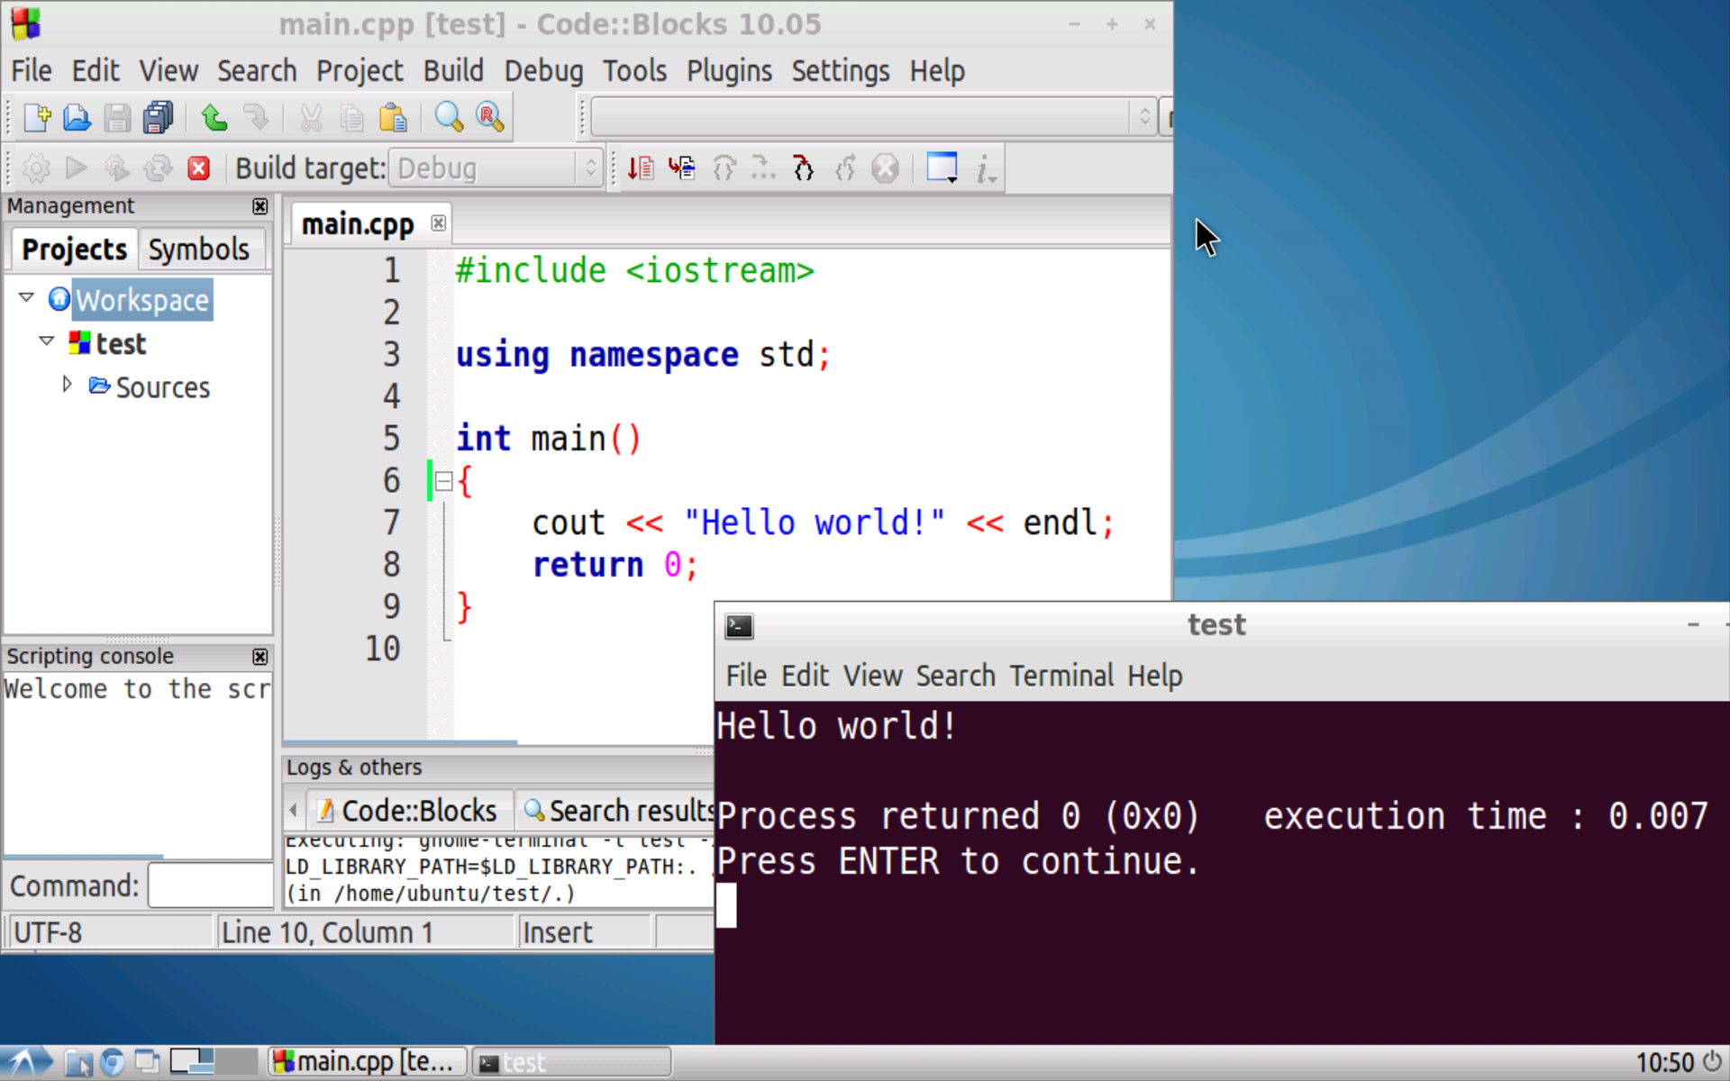Viewport: 1730px width, 1081px height.
Task: Select the Sources folder label
Action: coord(162,387)
